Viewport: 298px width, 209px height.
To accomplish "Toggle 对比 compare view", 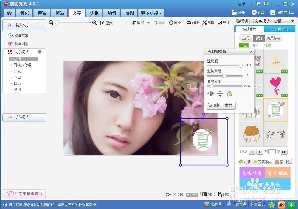I will coord(209,194).
